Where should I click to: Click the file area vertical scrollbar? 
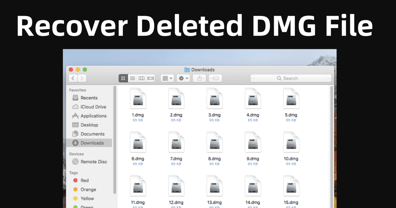(332, 147)
